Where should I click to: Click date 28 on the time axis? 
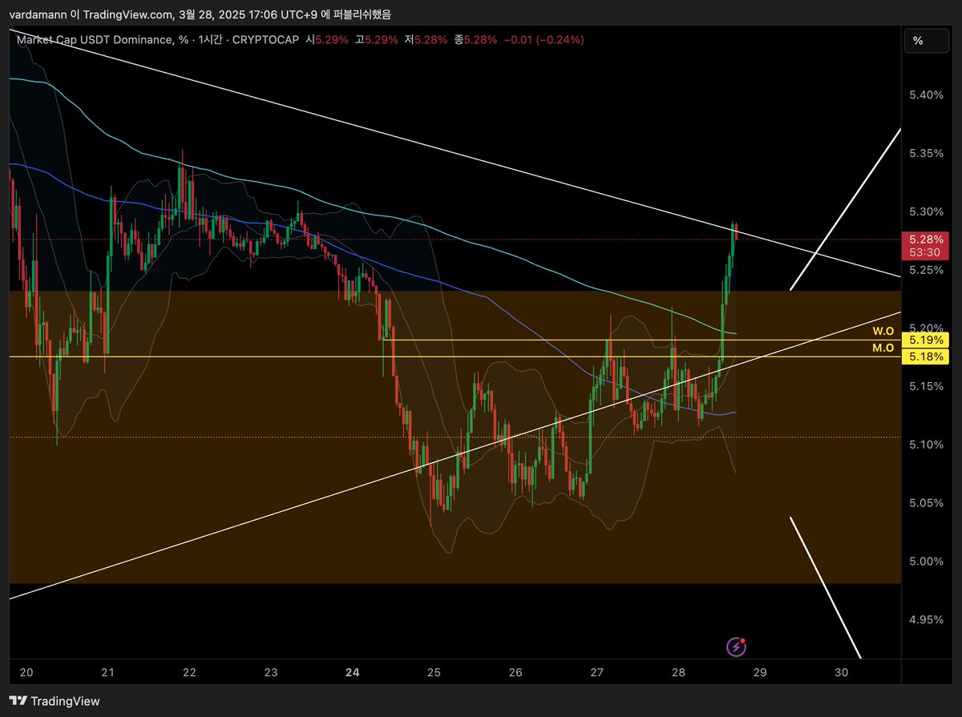(x=678, y=673)
